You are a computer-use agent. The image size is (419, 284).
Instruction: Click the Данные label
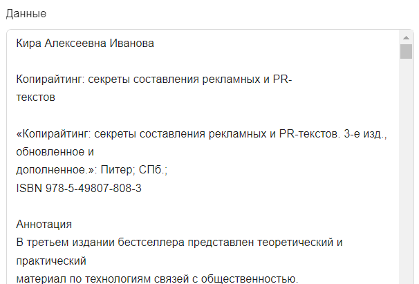click(26, 13)
